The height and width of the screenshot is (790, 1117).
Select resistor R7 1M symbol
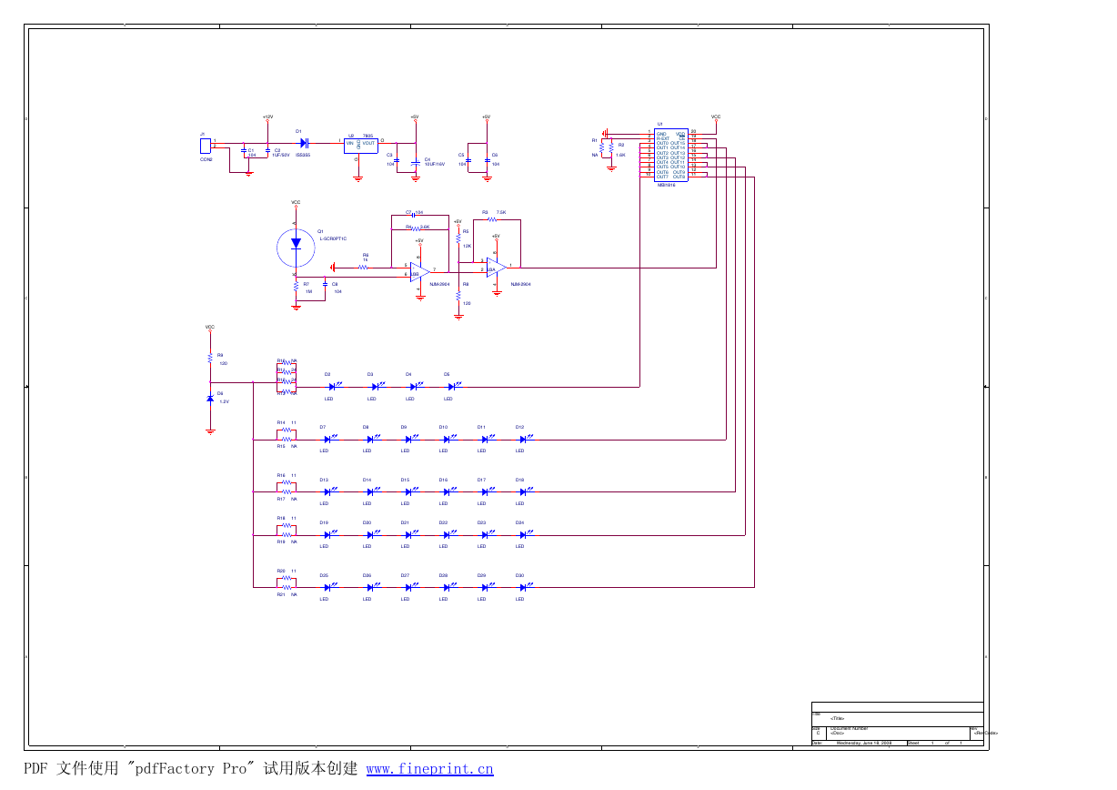[296, 286]
